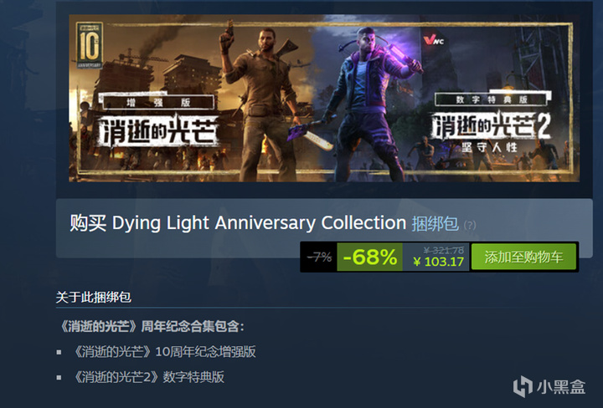Click the ¥ 103.17 final price
603x408 pixels.
[x=438, y=262]
